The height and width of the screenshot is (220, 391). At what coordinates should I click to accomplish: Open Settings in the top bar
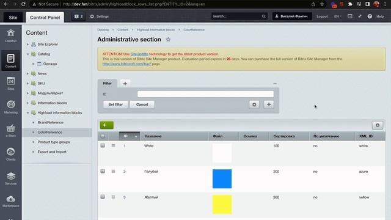click(99, 16)
